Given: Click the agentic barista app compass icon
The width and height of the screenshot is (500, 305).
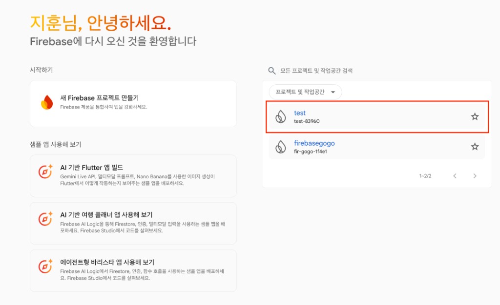Looking at the screenshot, I should [x=45, y=266].
